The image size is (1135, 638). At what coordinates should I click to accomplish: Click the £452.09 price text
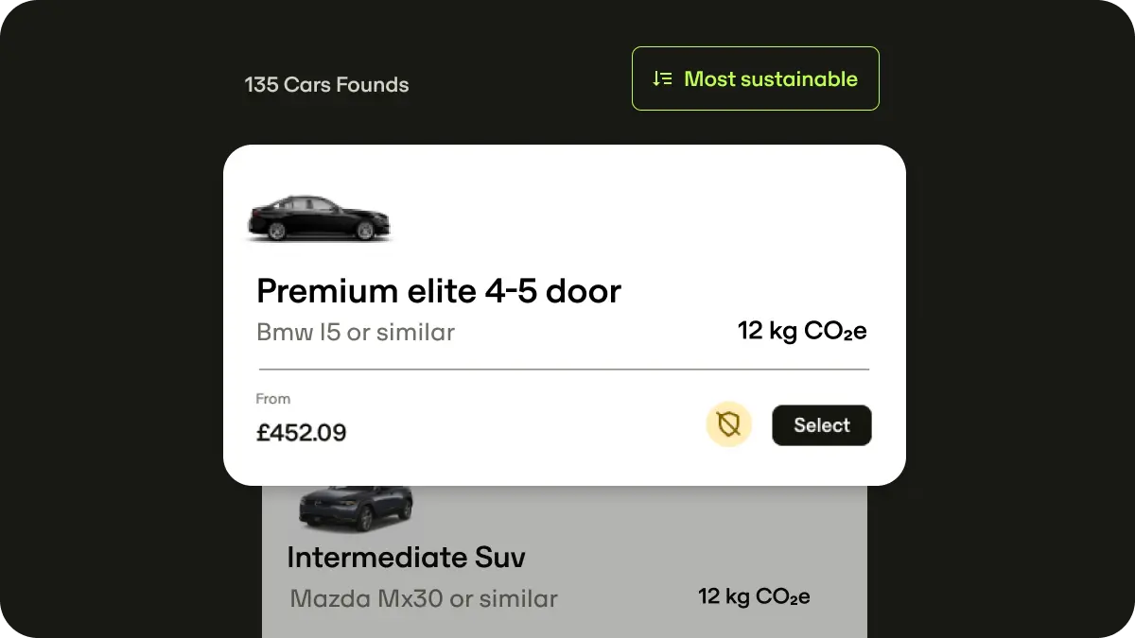302,433
